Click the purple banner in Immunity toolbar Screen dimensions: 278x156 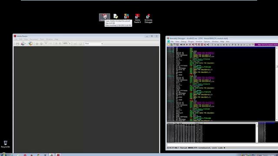(x=266, y=45)
